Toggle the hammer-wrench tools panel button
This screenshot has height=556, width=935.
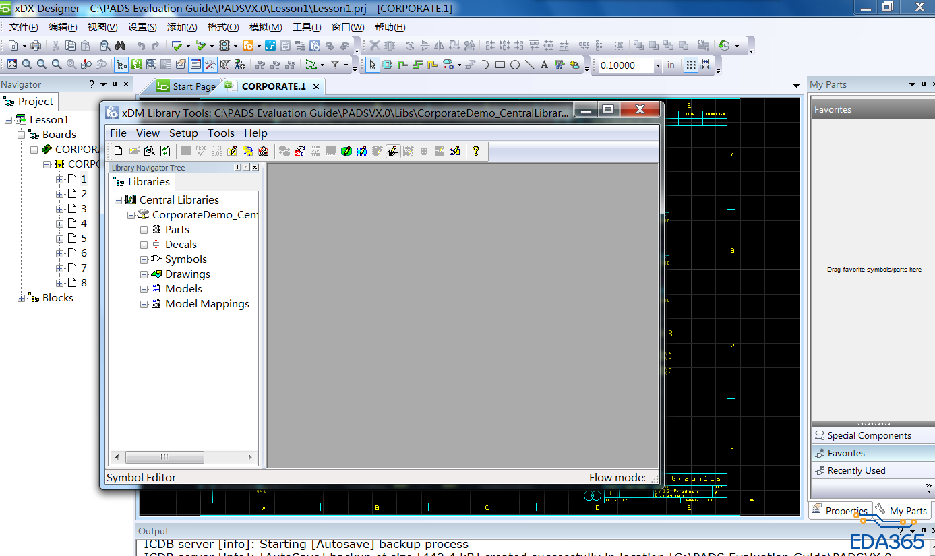point(210,65)
